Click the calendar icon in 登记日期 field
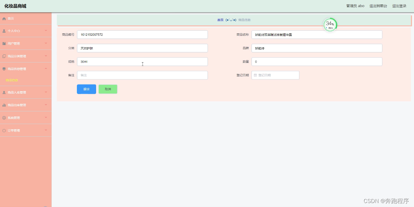The height and width of the screenshot is (207, 414). [x=255, y=75]
